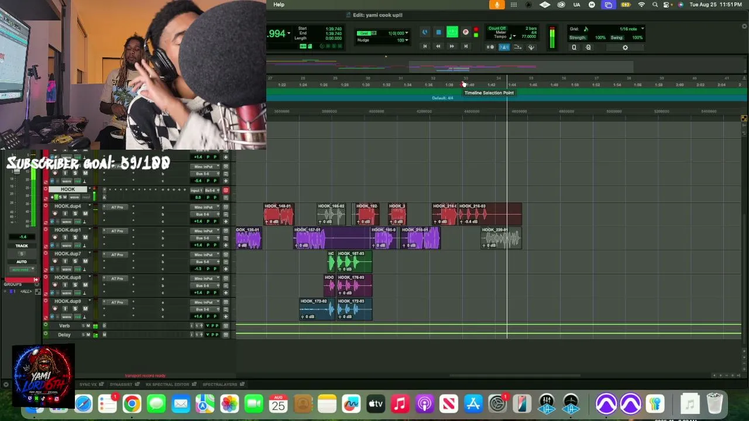Open the Help menu
Viewport: 749px width, 421px height.
click(279, 5)
